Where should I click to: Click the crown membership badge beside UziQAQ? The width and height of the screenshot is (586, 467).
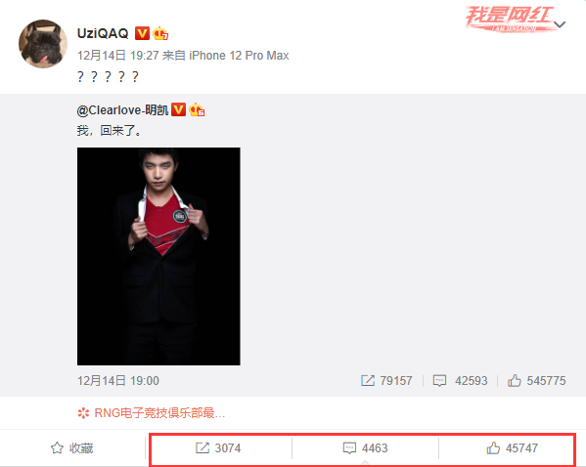pos(160,33)
